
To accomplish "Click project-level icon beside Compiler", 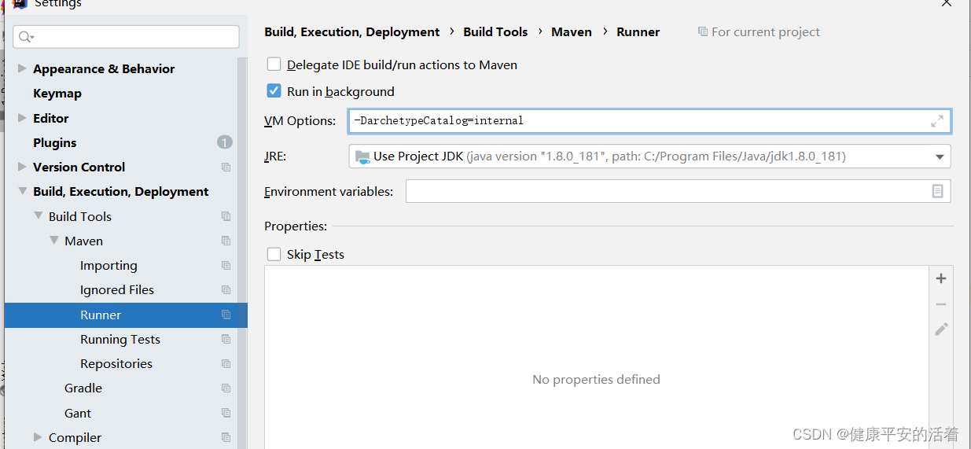I will (226, 438).
